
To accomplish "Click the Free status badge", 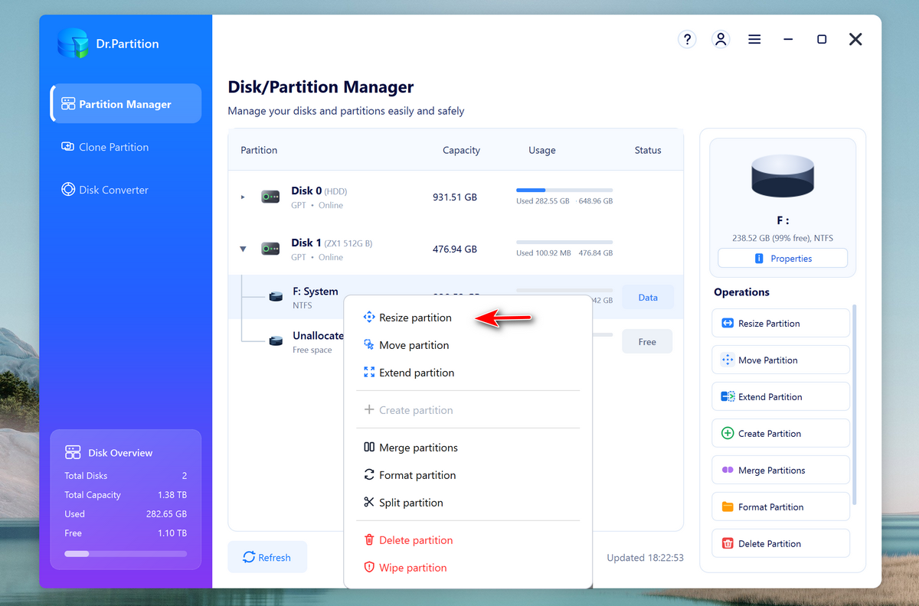I will coord(647,341).
